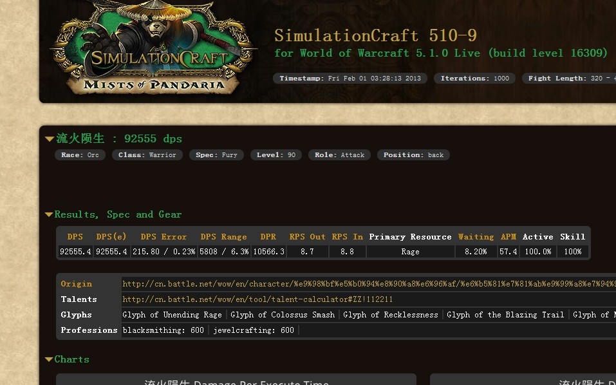Click the Primary Resource column header
Viewport: 616px width, 385px height.
coord(410,237)
